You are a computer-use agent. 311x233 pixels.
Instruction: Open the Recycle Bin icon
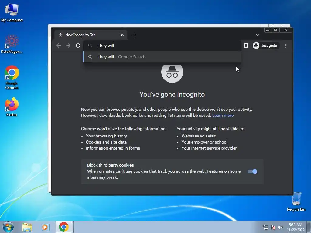(296, 201)
